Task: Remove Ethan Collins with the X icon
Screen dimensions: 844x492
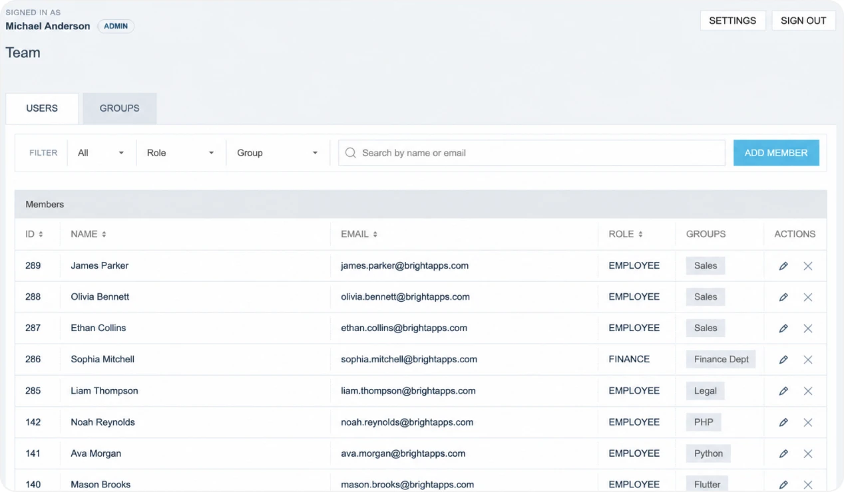Action: (808, 328)
